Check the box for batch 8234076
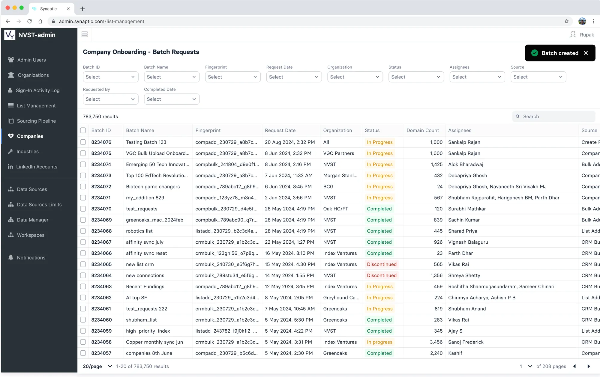Image resolution: width=600 pixels, height=377 pixels. (x=83, y=142)
